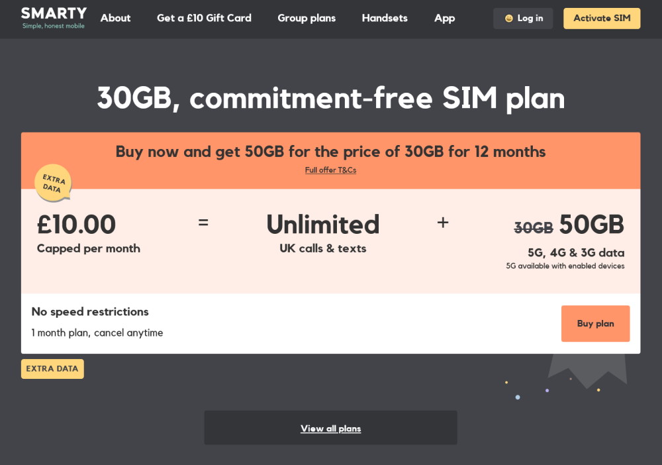Click the yellow EXTRA DATA speech bubble badge
The width and height of the screenshot is (662, 465).
[52, 183]
